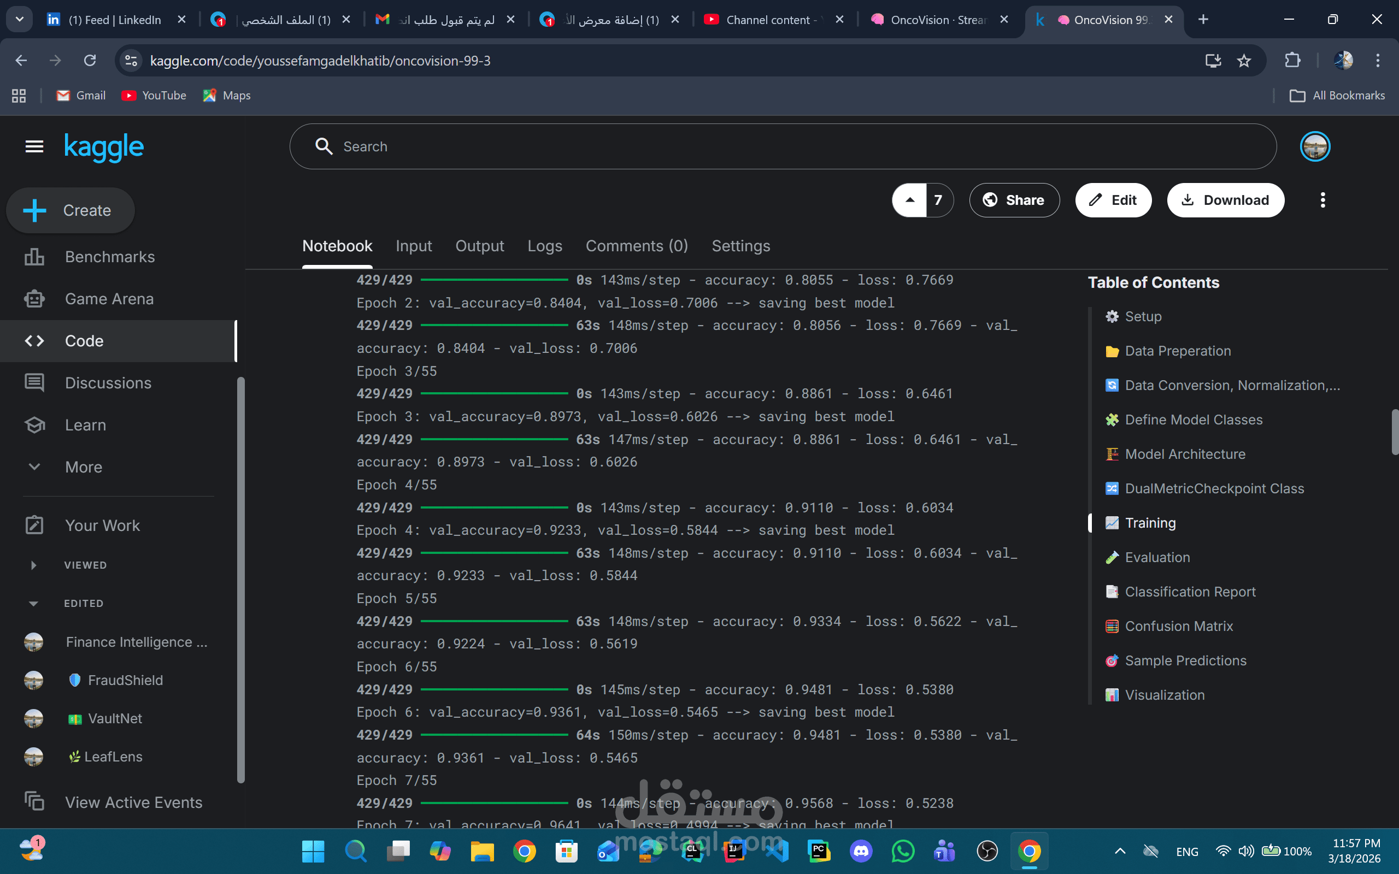1399x874 pixels.
Task: Click the user profile avatar
Action: coord(1315,147)
